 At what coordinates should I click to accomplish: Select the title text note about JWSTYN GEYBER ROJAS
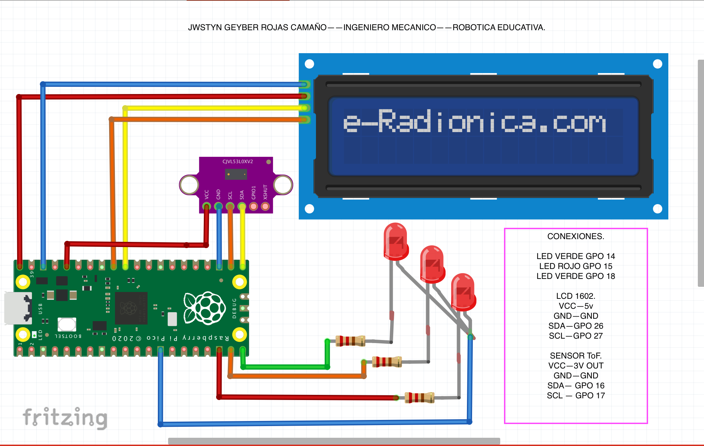366,27
